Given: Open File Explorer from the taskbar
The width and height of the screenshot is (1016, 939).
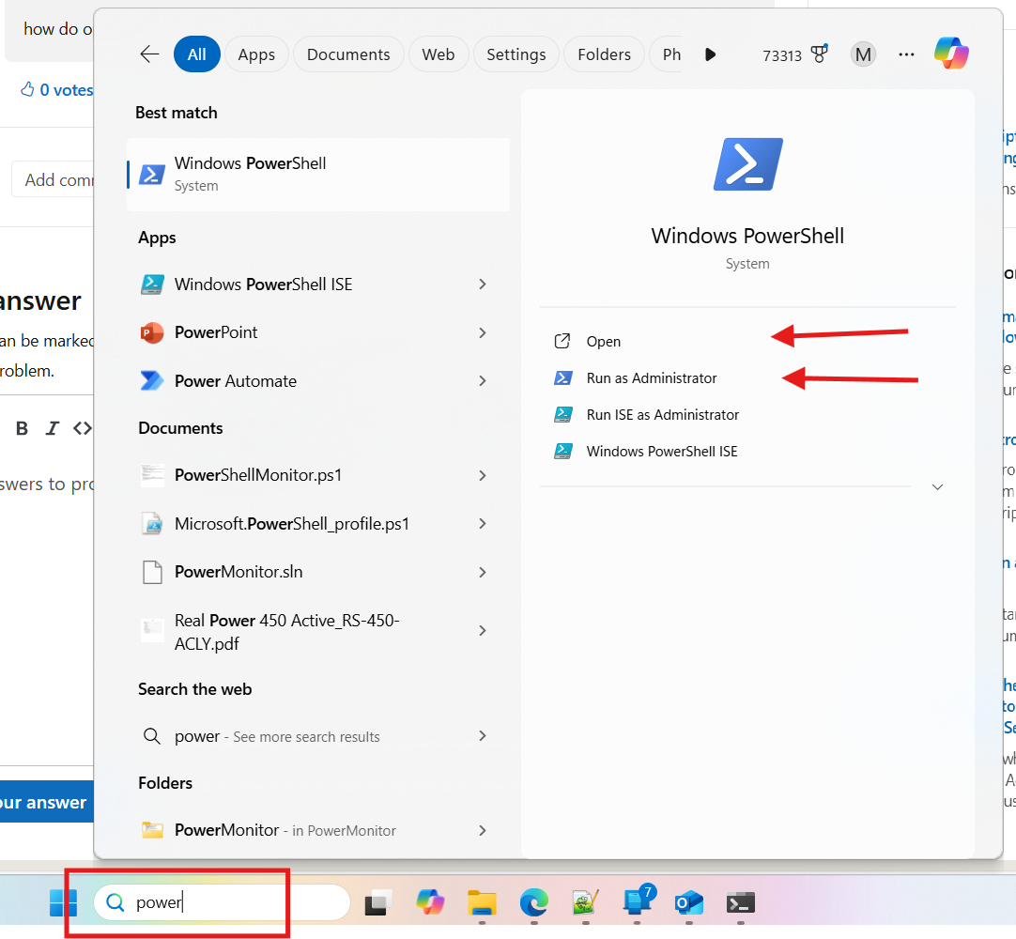Looking at the screenshot, I should coord(482,902).
